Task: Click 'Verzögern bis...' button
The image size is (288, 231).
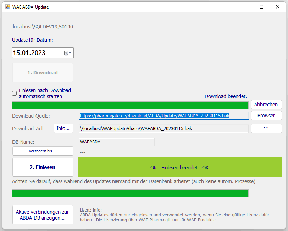Action: (43, 151)
